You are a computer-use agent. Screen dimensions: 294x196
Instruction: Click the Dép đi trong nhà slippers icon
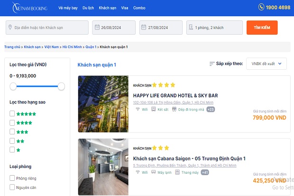pos(175,109)
